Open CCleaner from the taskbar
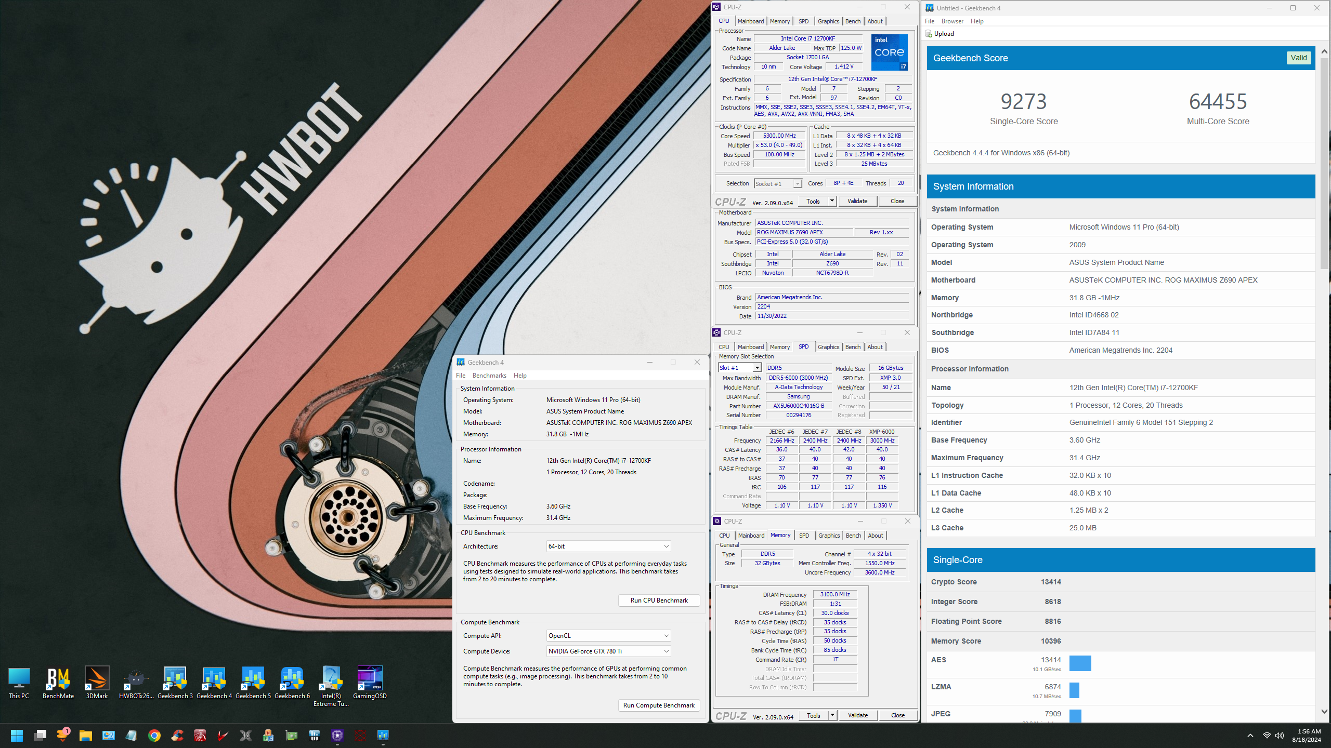Screen dimensions: 1331x748 coord(177,736)
